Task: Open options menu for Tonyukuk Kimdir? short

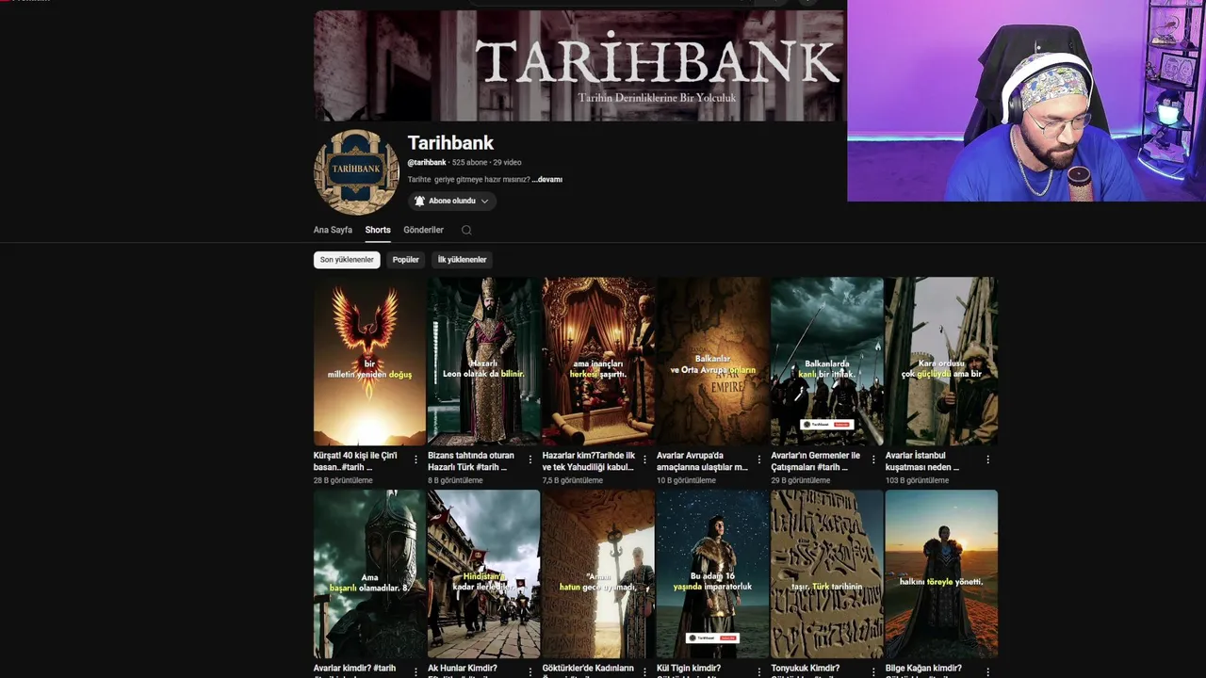Action: click(873, 671)
